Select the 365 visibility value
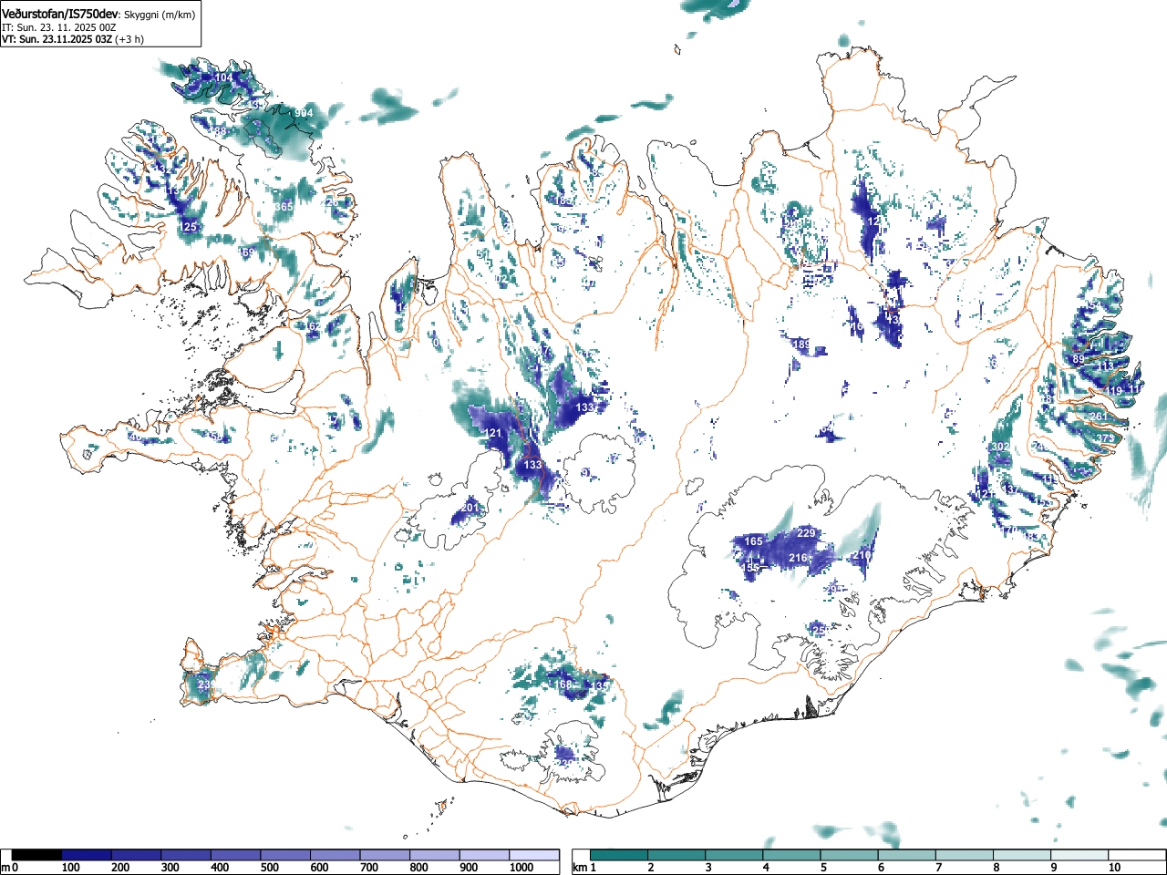This screenshot has width=1167, height=875. tap(284, 207)
